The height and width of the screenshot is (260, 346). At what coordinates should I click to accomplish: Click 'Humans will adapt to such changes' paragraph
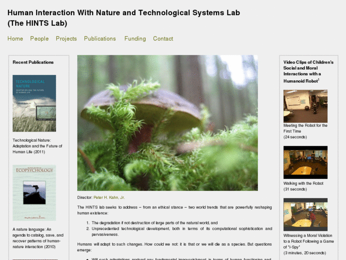coord(175,247)
